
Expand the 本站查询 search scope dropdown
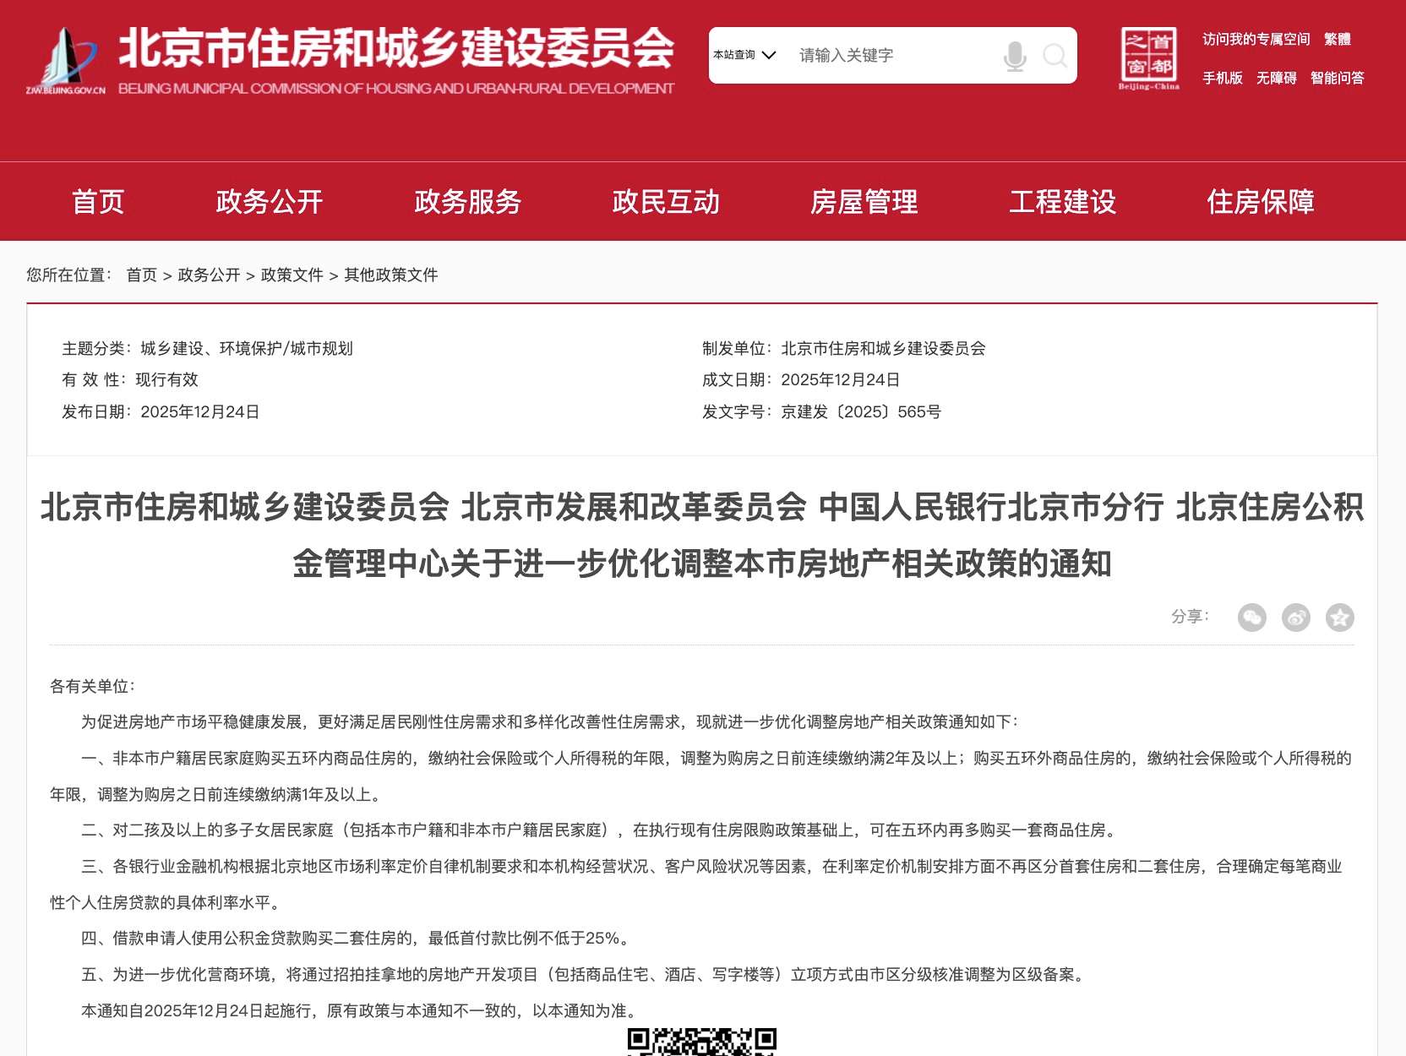point(744,55)
